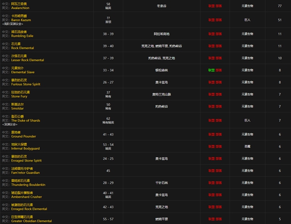Open Fam'retor Guardian entry

(27, 173)
